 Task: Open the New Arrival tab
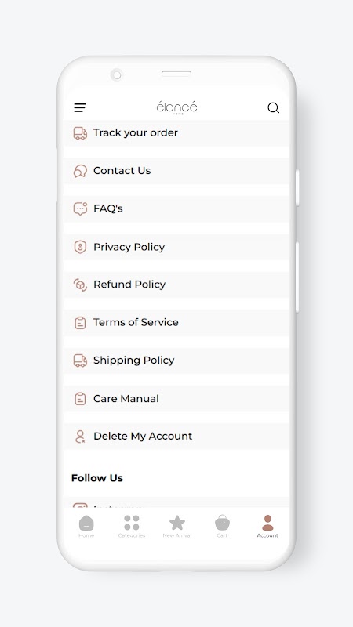[x=177, y=526]
